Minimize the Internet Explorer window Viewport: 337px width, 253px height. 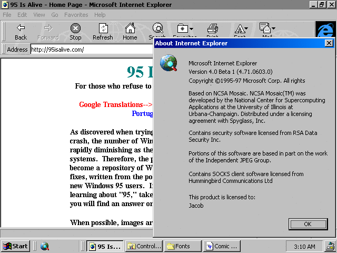314,5
